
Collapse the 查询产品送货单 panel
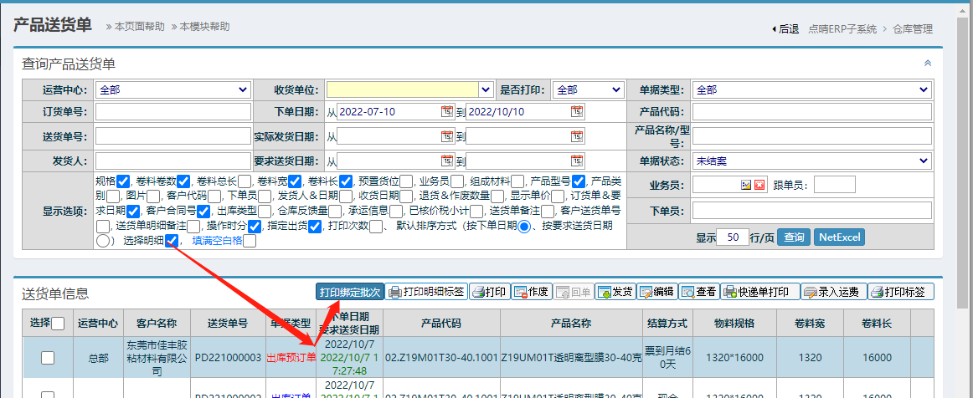click(928, 64)
